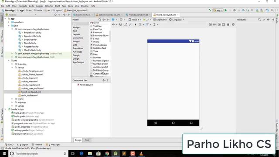Open Attributes panel settings gear
The width and height of the screenshot is (279, 157).
[x=269, y=20]
